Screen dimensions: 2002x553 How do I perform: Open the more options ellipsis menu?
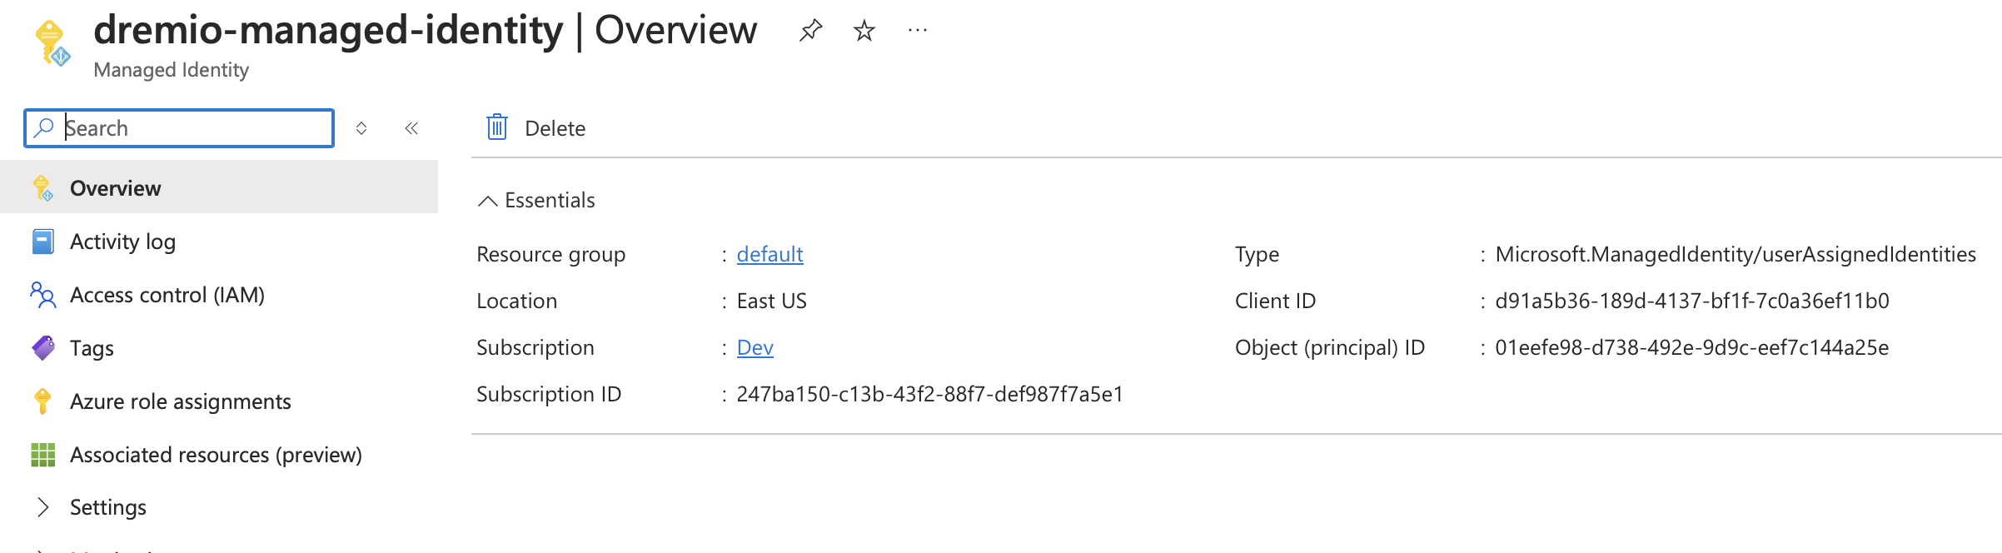click(918, 31)
